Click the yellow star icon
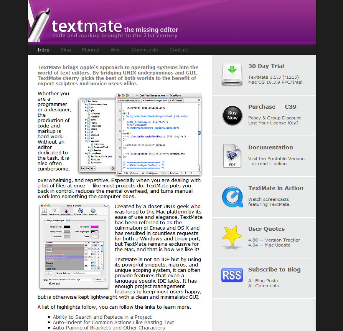This screenshot has width=343, height=331. click(x=232, y=237)
